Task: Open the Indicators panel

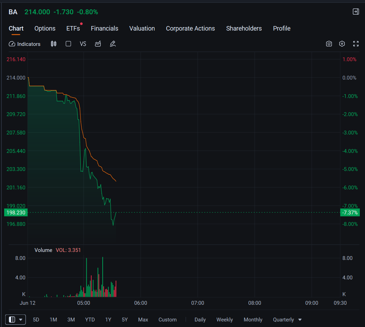Action: [x=24, y=44]
